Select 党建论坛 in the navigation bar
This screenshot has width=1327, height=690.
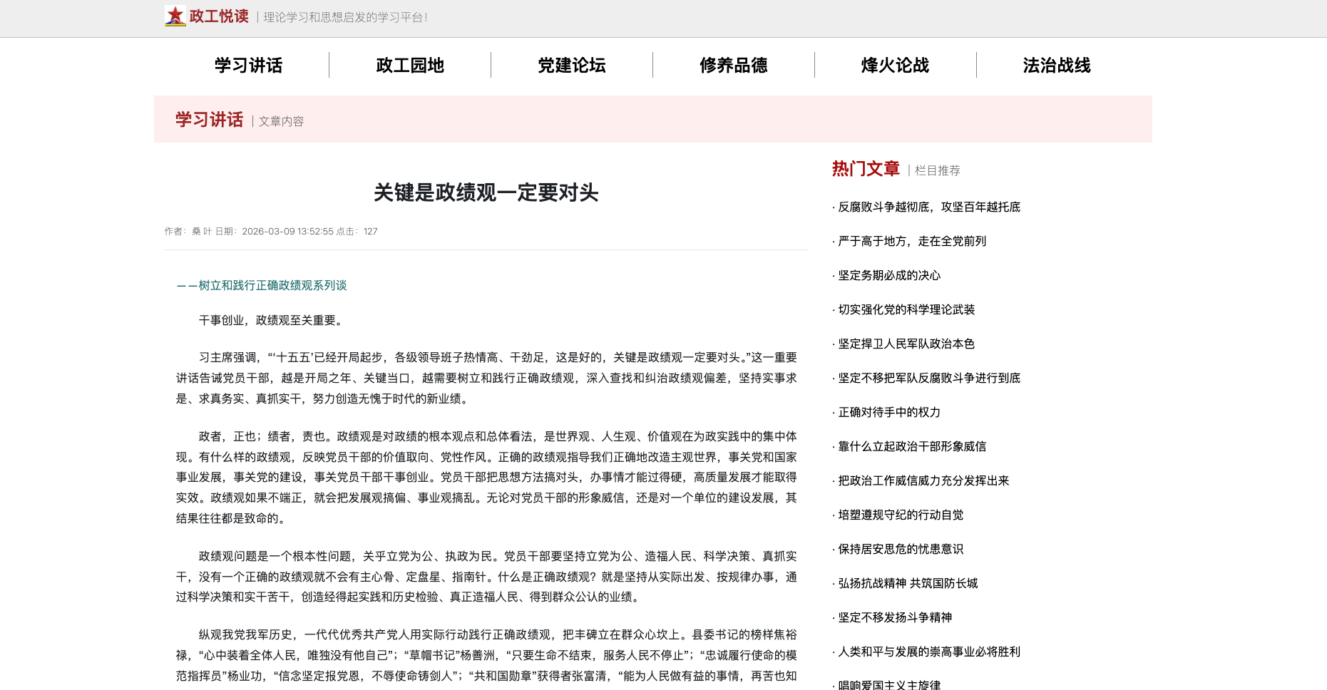point(572,66)
